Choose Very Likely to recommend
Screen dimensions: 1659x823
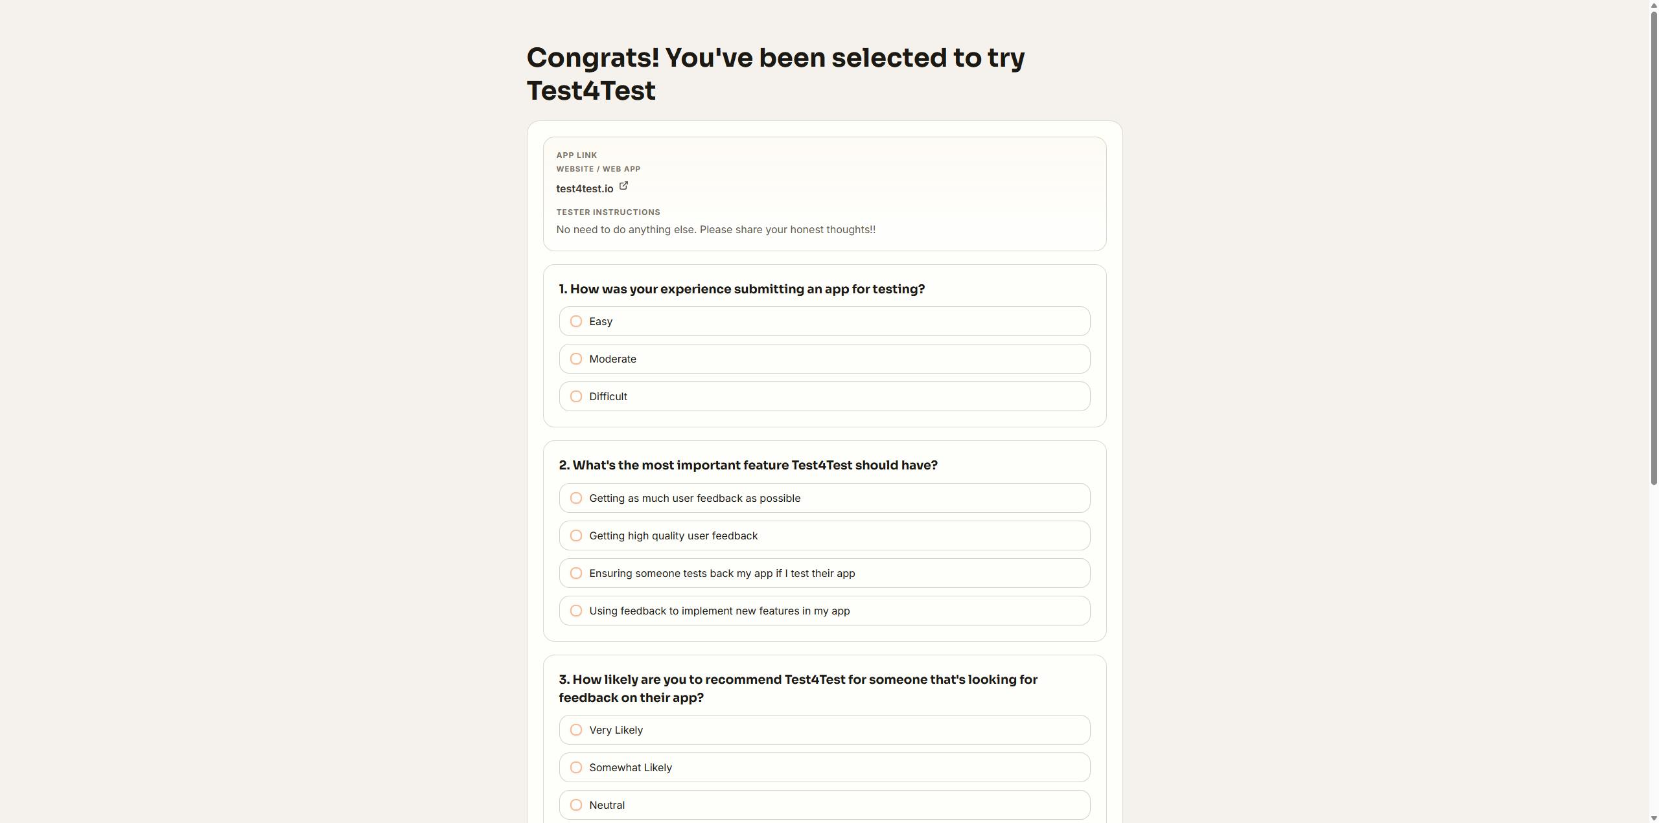click(x=824, y=730)
